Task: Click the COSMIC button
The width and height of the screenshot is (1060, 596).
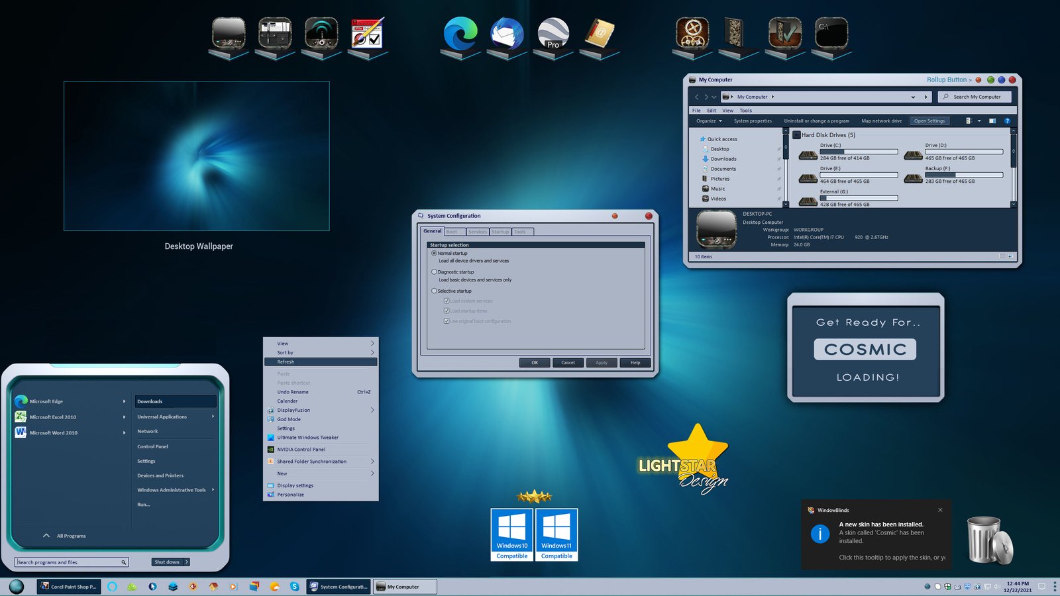Action: 865,350
